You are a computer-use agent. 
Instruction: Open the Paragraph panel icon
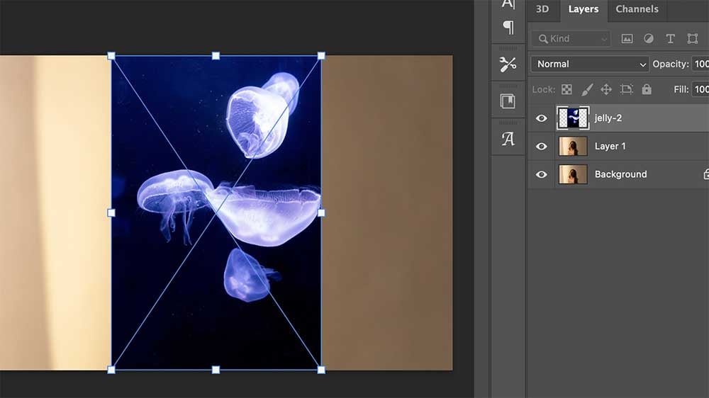click(x=508, y=28)
